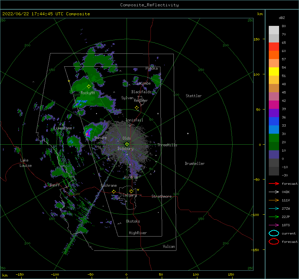Image resolution: width=299 pixels, height=279 pixels.
Task: Click the Lake Louise label
Action: pos(26,163)
